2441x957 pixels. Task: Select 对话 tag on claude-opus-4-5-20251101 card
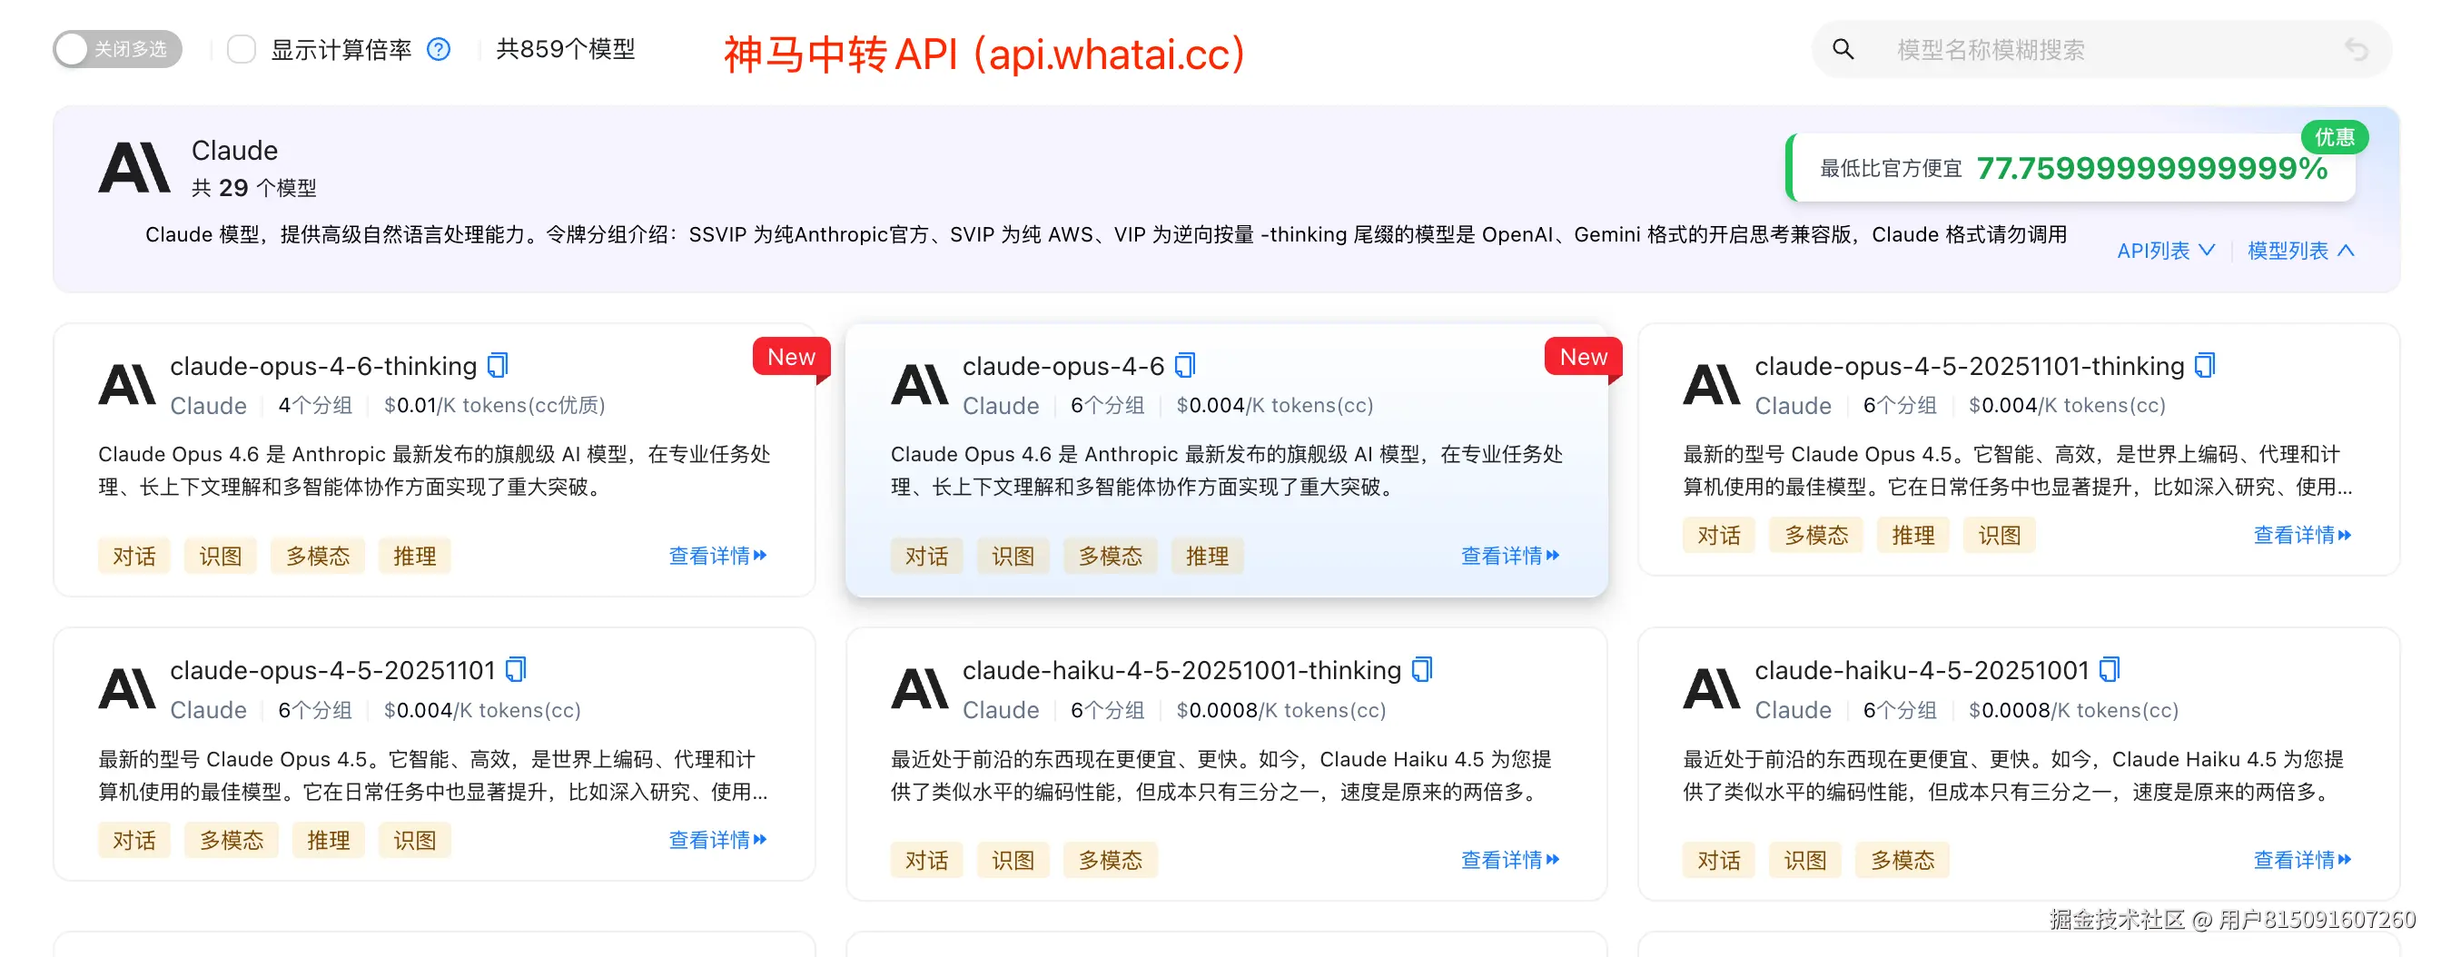[133, 841]
